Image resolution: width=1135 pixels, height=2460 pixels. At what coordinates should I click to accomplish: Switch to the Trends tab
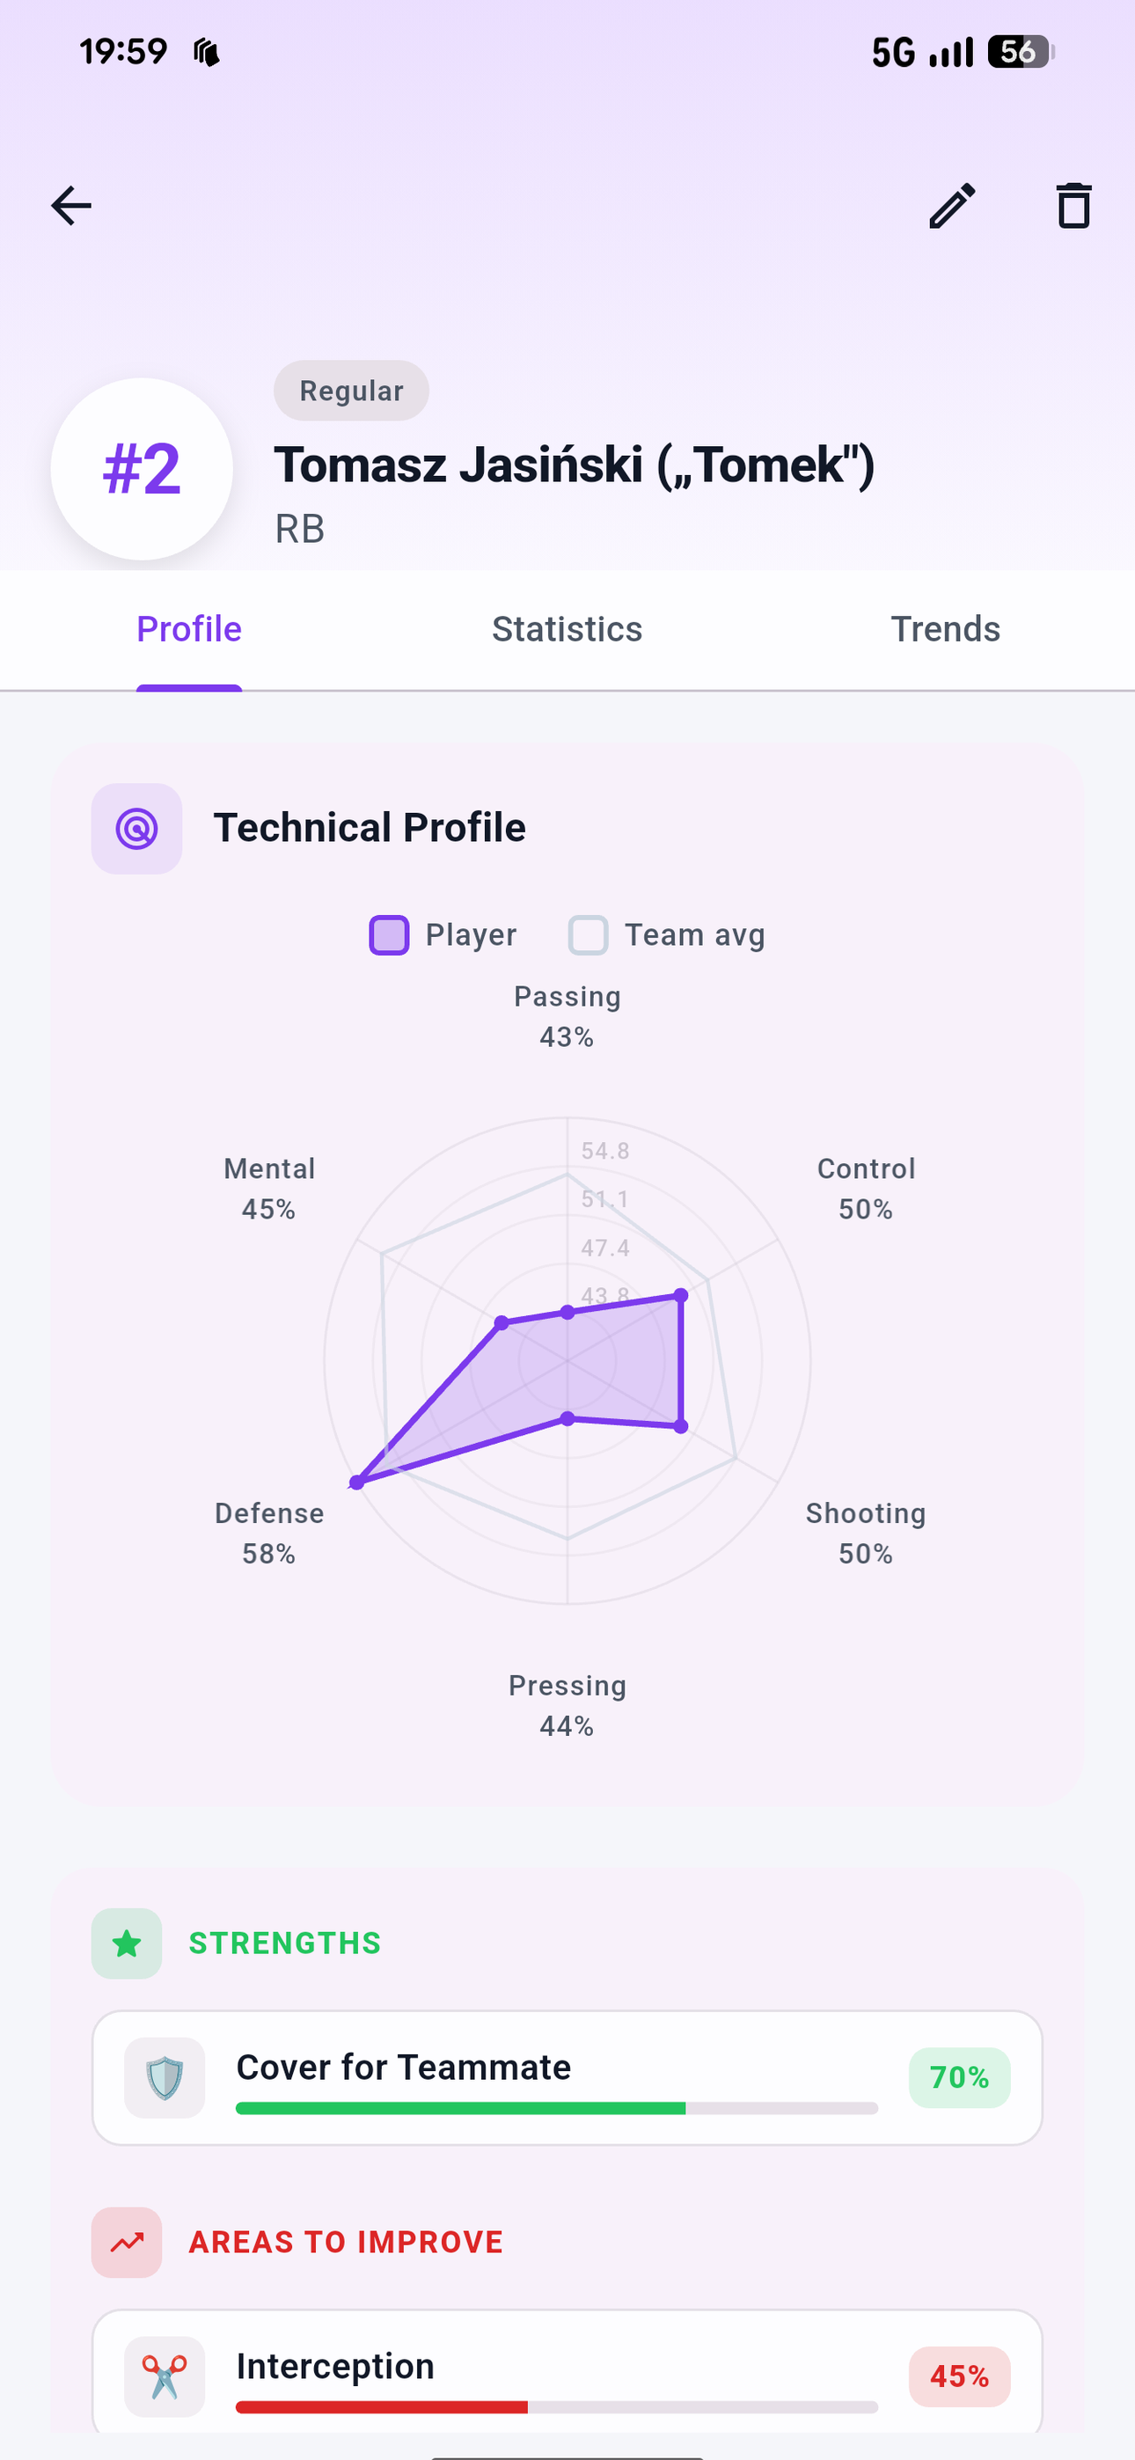click(945, 629)
